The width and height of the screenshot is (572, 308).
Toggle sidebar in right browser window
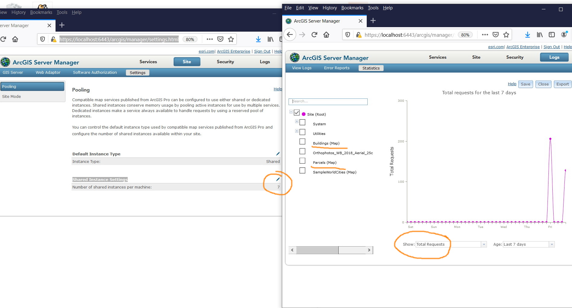552,35
